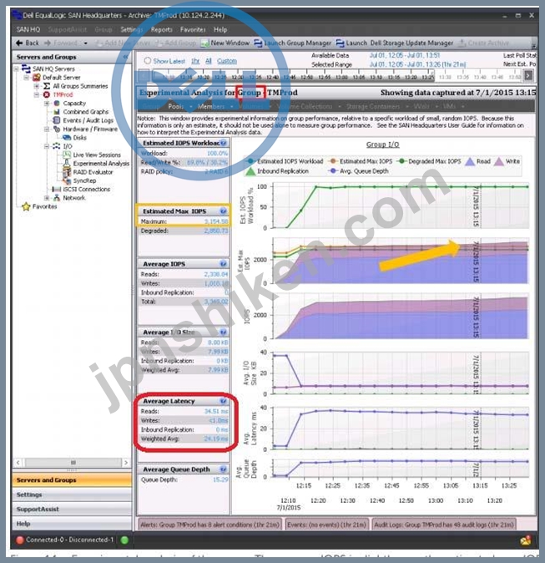Open the Default Server node icon
Viewport: 545px width, 563px height.
tap(37, 78)
